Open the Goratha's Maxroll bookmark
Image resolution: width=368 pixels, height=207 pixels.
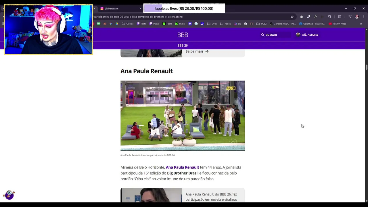312,24
